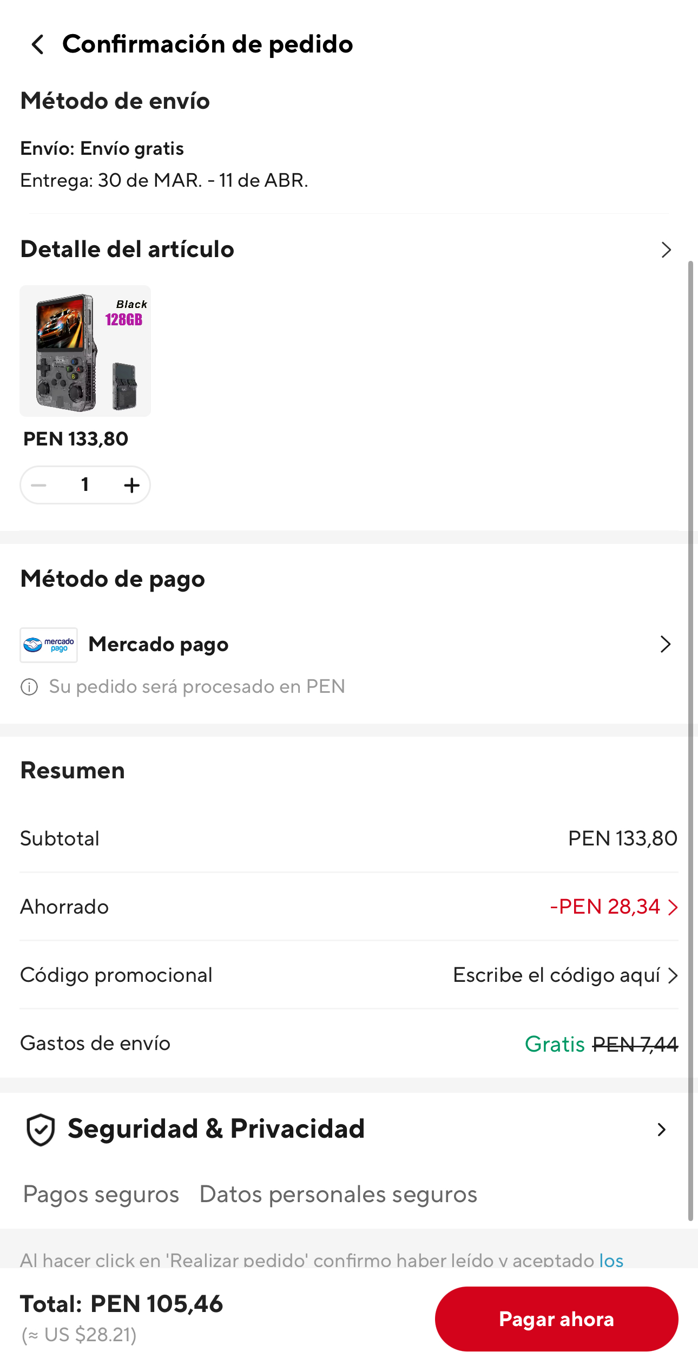Viewport: 698px width, 1371px height.
Task: Expand the Detalle del artículo section
Action: coord(666,250)
